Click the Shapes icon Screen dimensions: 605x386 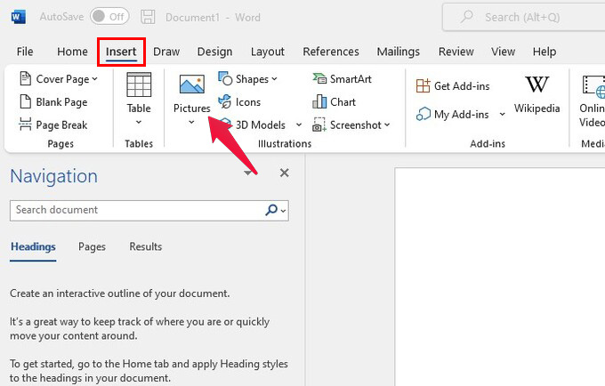click(225, 78)
